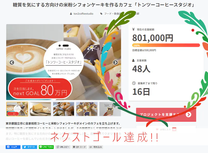Click the プロジェクトを支援する button
The width and height of the screenshot is (208, 153).
166,114
